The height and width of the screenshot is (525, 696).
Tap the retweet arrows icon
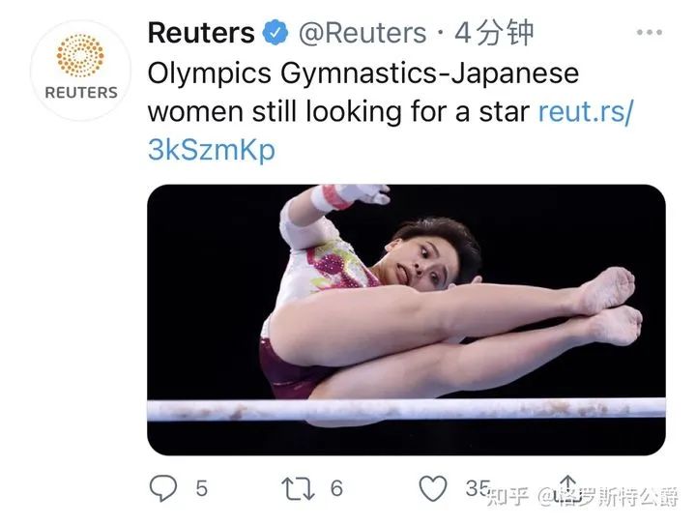click(299, 488)
